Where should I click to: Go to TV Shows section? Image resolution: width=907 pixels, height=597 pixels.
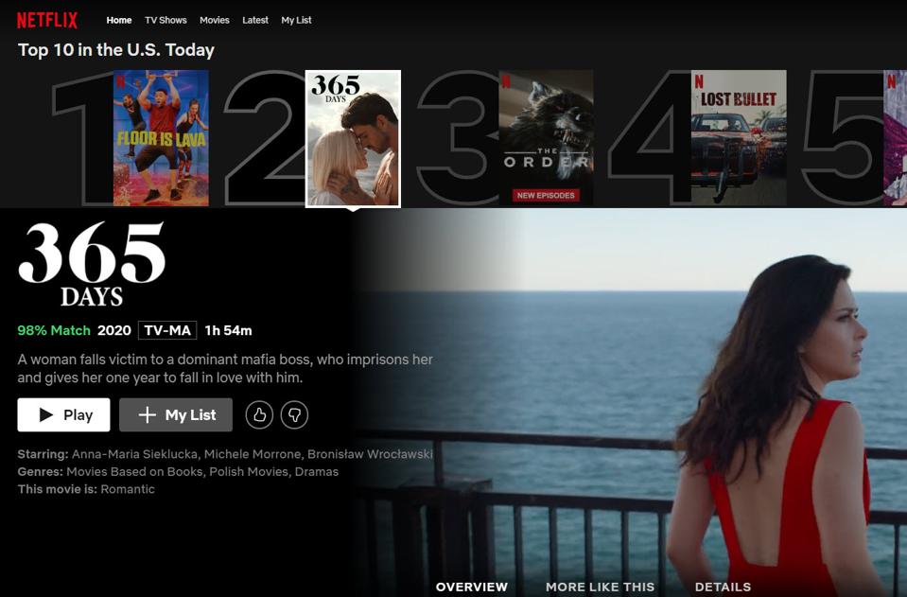[166, 20]
